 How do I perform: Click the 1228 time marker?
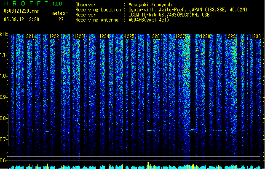click(205, 36)
